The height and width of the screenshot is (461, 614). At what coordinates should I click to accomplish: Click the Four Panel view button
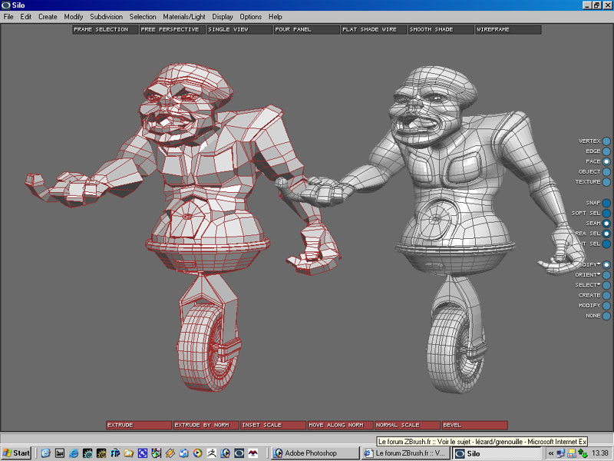coord(305,29)
